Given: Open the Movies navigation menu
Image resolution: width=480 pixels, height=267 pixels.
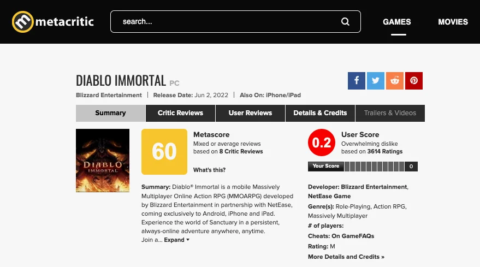Looking at the screenshot, I should point(453,22).
